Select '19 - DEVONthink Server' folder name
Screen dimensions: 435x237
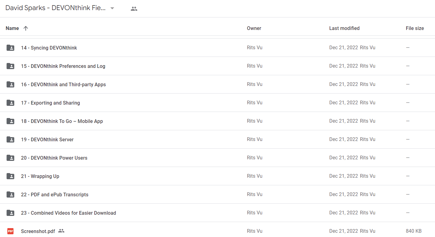(47, 139)
